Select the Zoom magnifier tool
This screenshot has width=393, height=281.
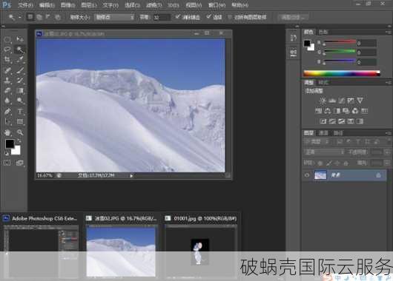click(20, 132)
